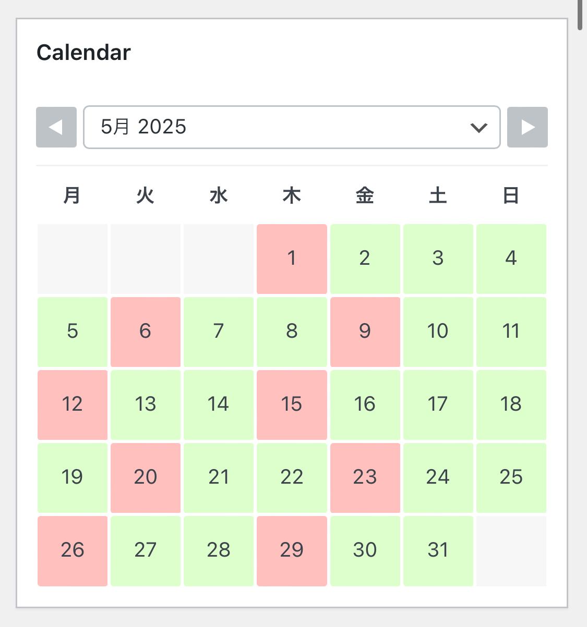
Task: Select Monday the 26th
Action: [73, 551]
